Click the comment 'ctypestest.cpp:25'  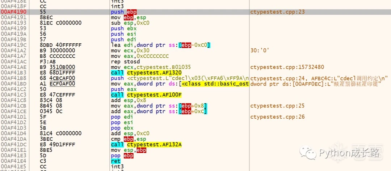[278, 106]
